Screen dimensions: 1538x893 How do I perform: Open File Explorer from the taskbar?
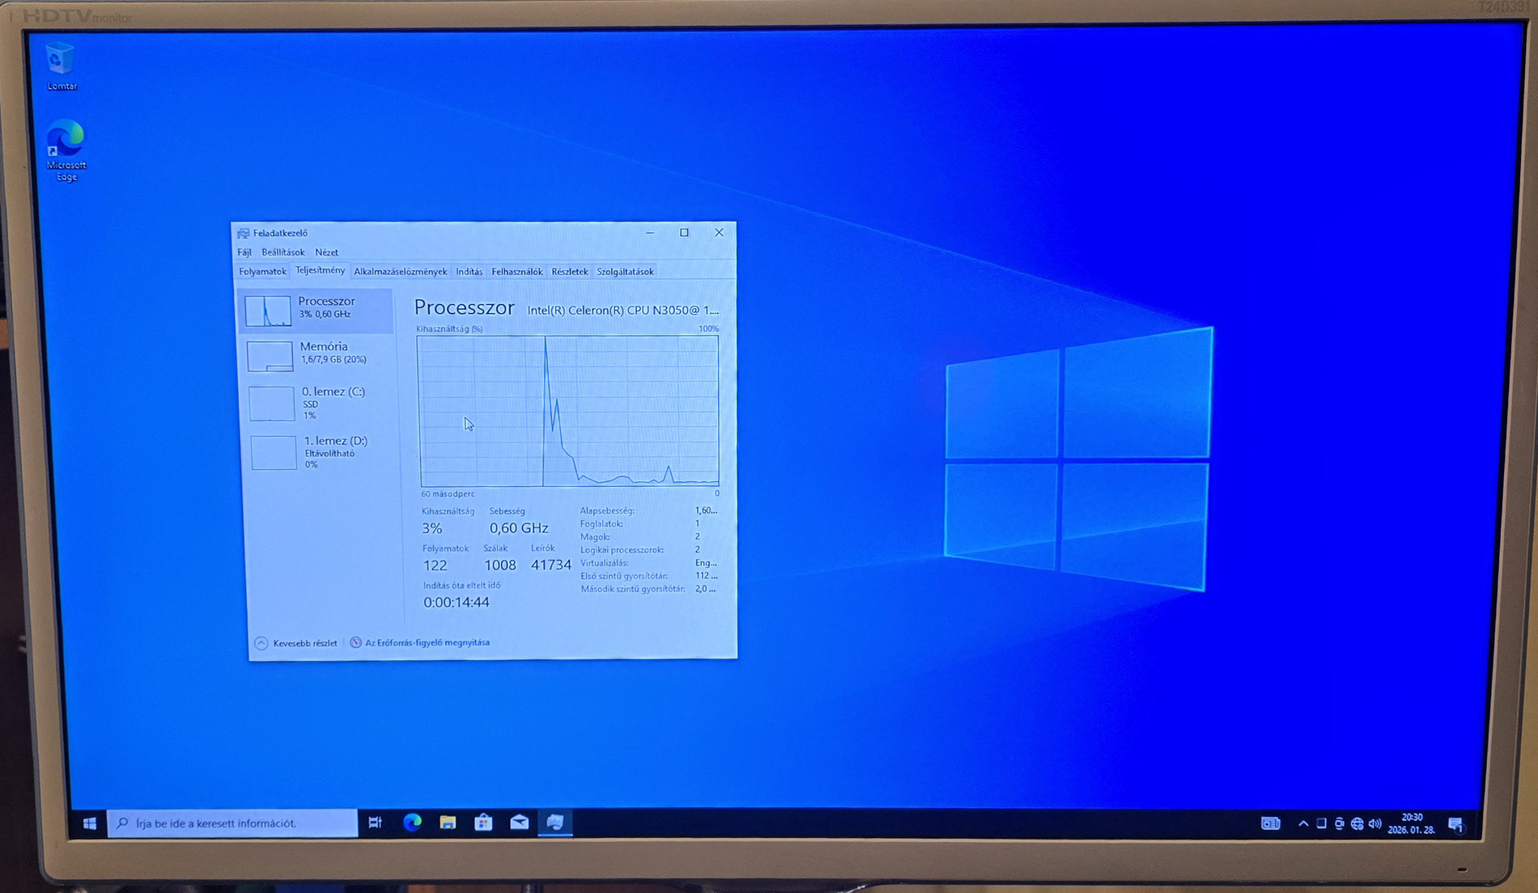coord(448,823)
